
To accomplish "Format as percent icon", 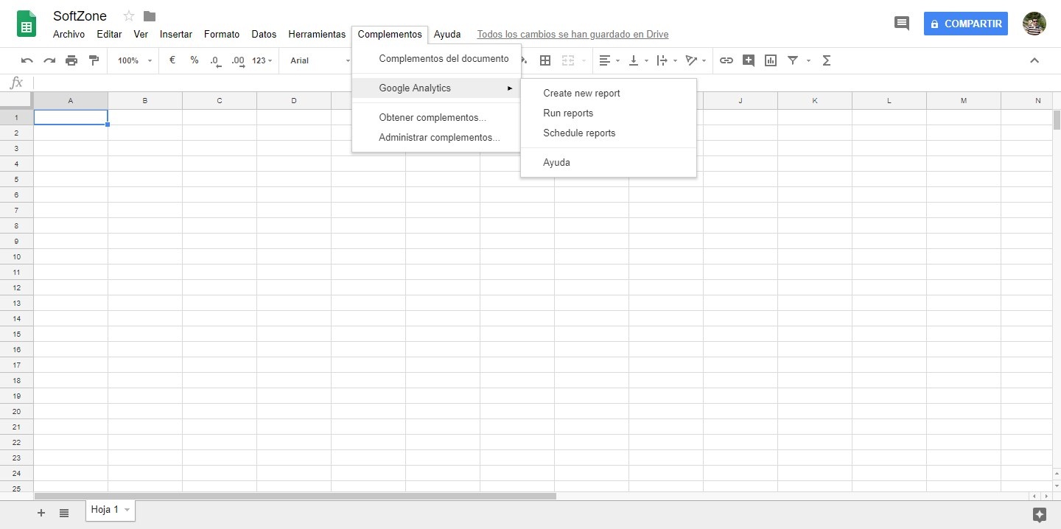I will point(195,60).
